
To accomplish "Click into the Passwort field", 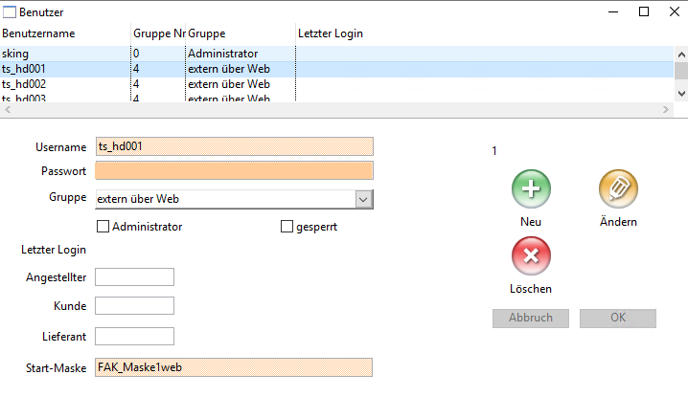I will pos(234,171).
